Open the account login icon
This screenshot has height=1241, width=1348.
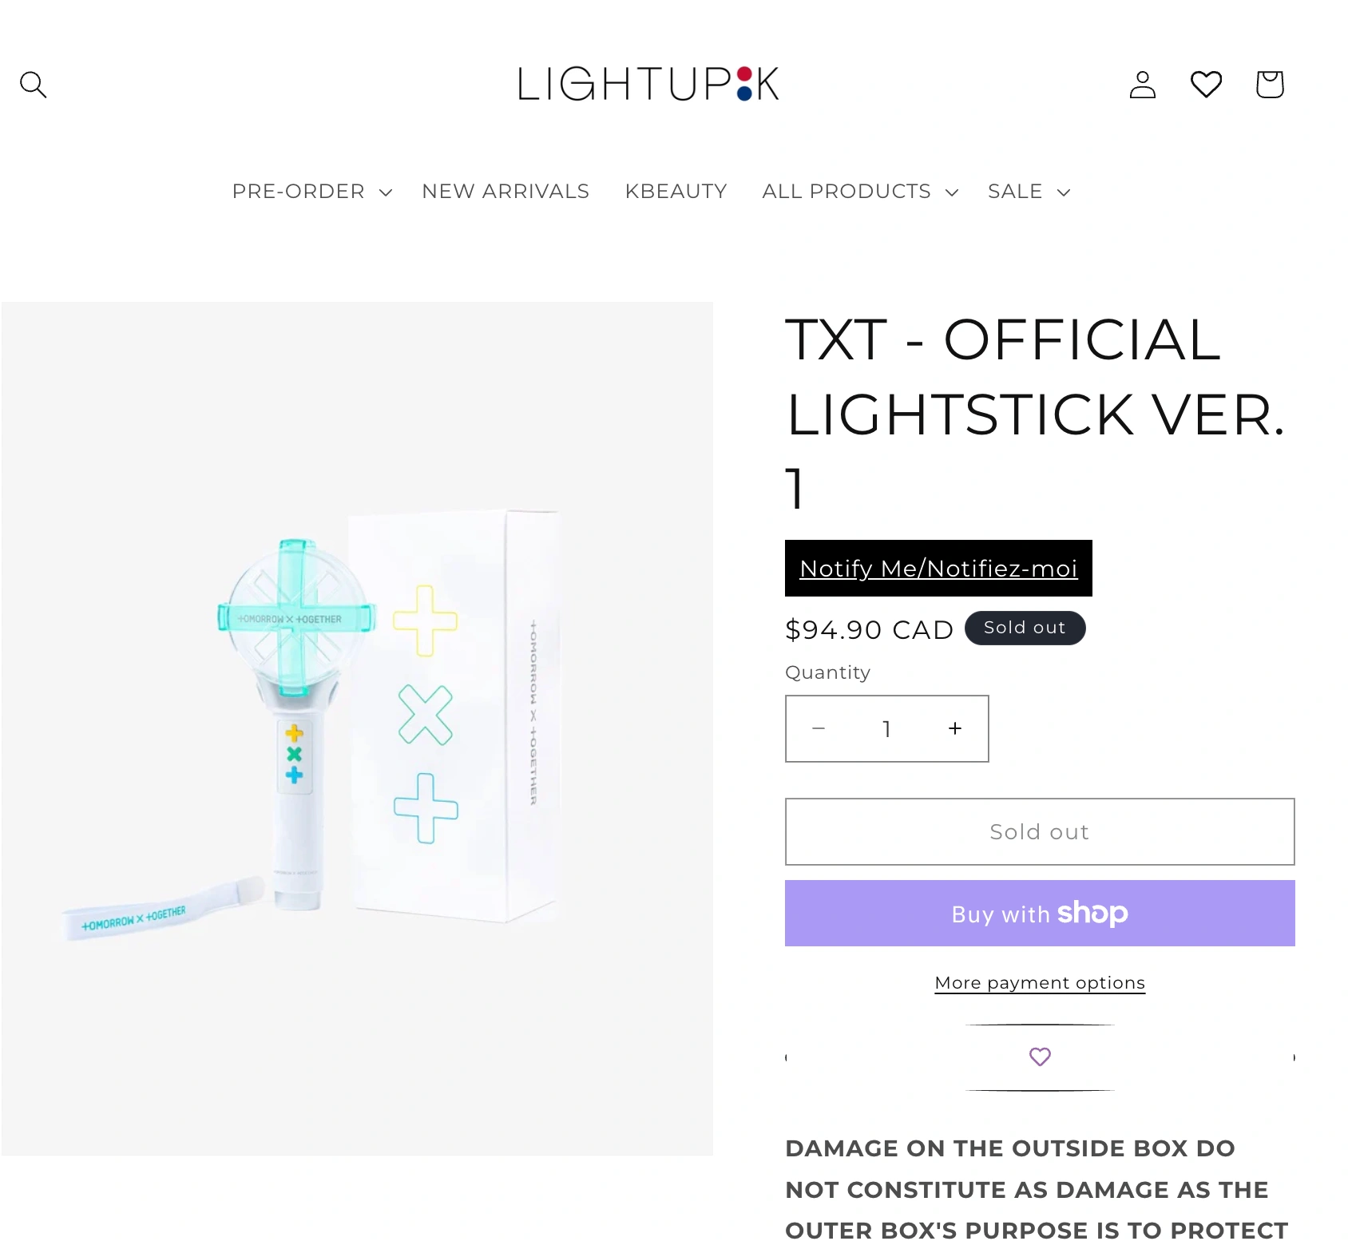coord(1143,84)
